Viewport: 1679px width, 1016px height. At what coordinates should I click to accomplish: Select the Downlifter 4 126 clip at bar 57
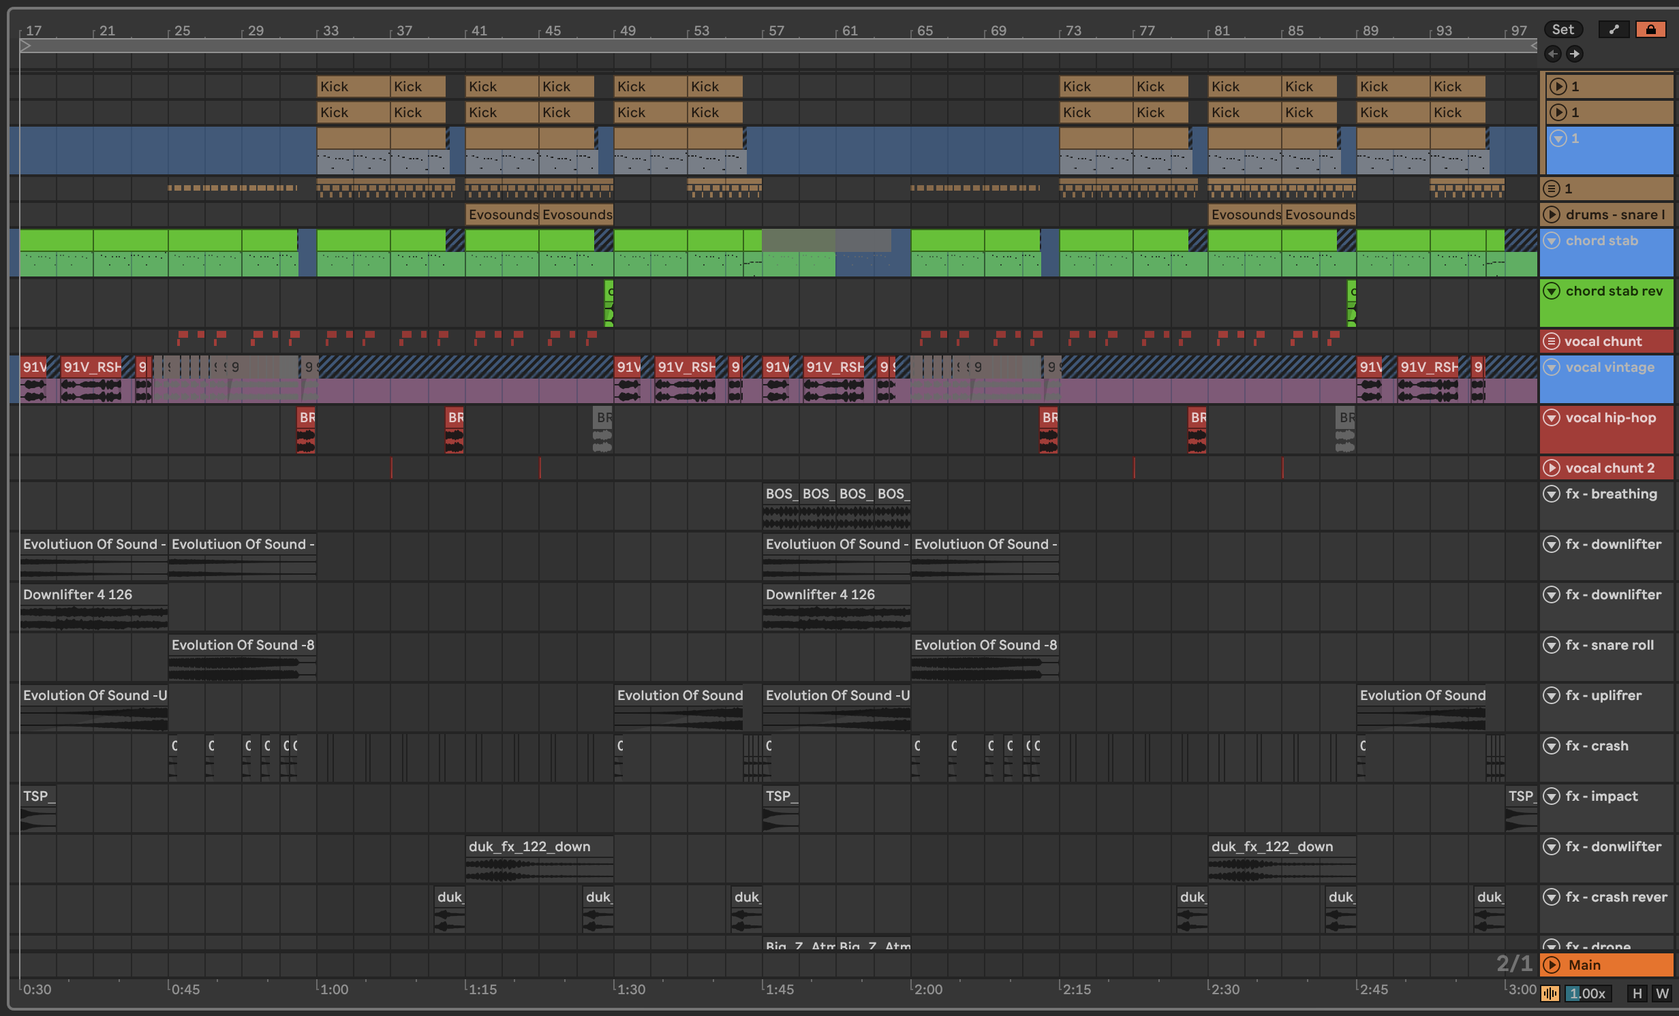tap(837, 607)
